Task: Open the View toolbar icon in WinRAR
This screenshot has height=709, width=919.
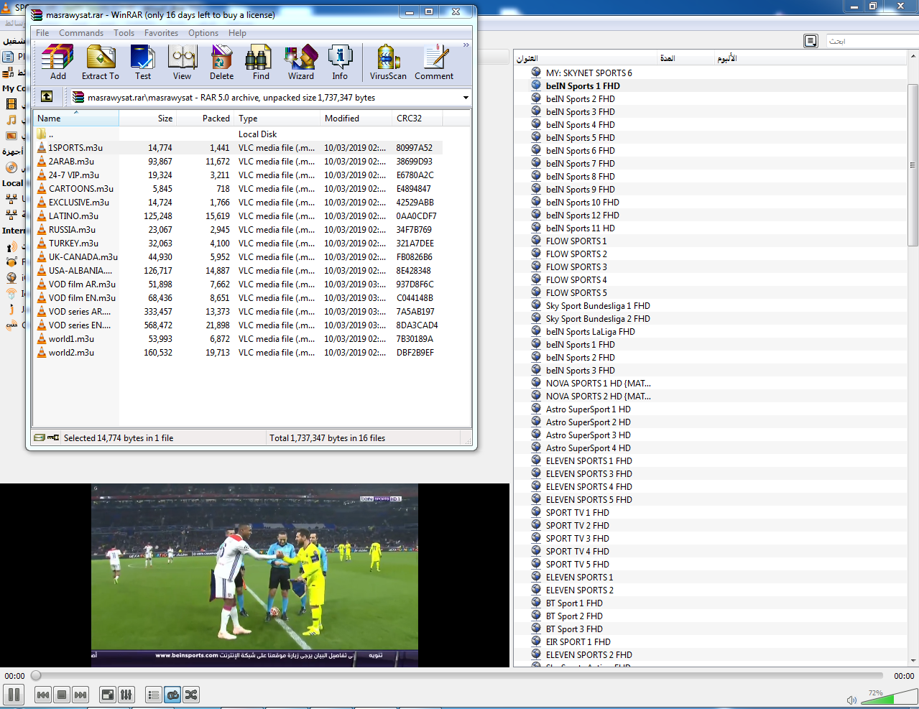Action: [x=183, y=62]
